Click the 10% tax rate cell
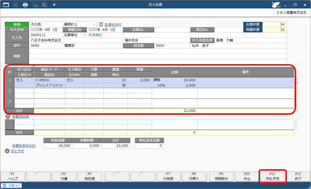This screenshot has width=311, height=189. pyautogui.click(x=161, y=85)
